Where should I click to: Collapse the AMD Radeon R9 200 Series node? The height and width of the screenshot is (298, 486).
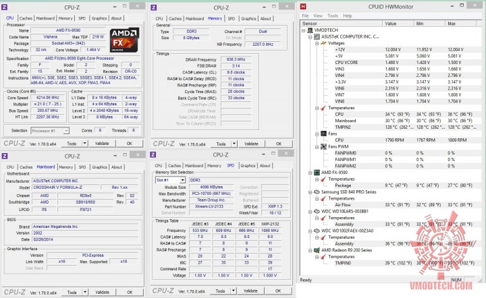tap(310, 250)
